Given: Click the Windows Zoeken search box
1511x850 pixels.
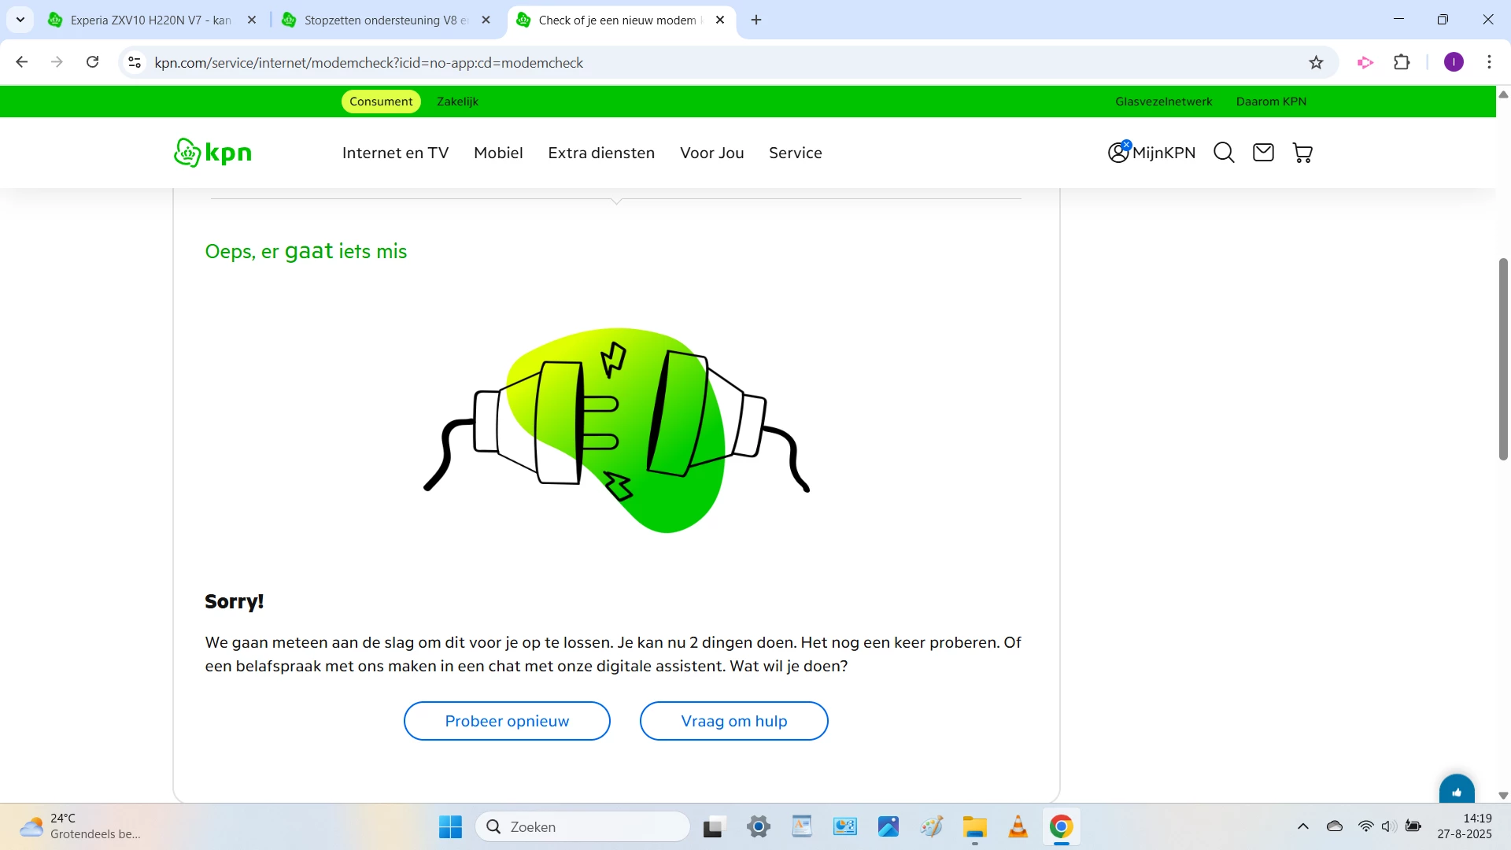Looking at the screenshot, I should (582, 826).
